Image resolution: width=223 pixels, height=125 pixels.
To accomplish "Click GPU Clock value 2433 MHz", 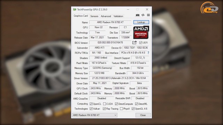I will coord(95,89).
